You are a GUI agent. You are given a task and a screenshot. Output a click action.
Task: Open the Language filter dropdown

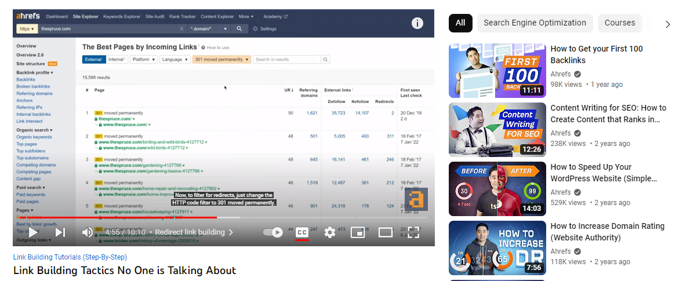(x=175, y=60)
